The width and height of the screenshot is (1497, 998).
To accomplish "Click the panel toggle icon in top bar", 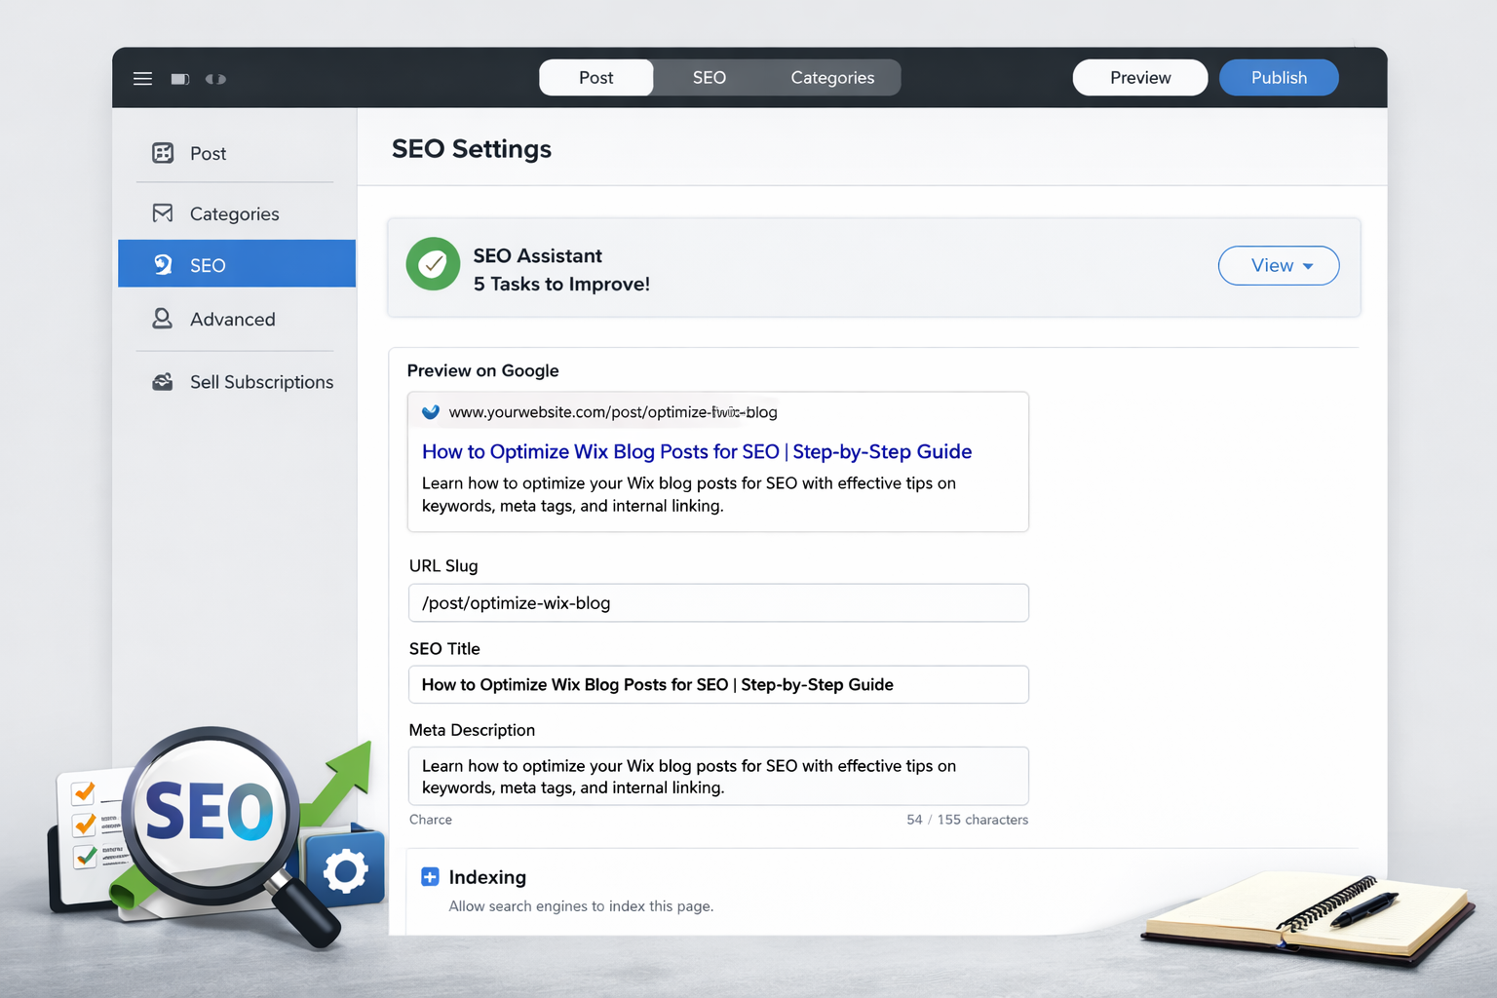I will (180, 79).
